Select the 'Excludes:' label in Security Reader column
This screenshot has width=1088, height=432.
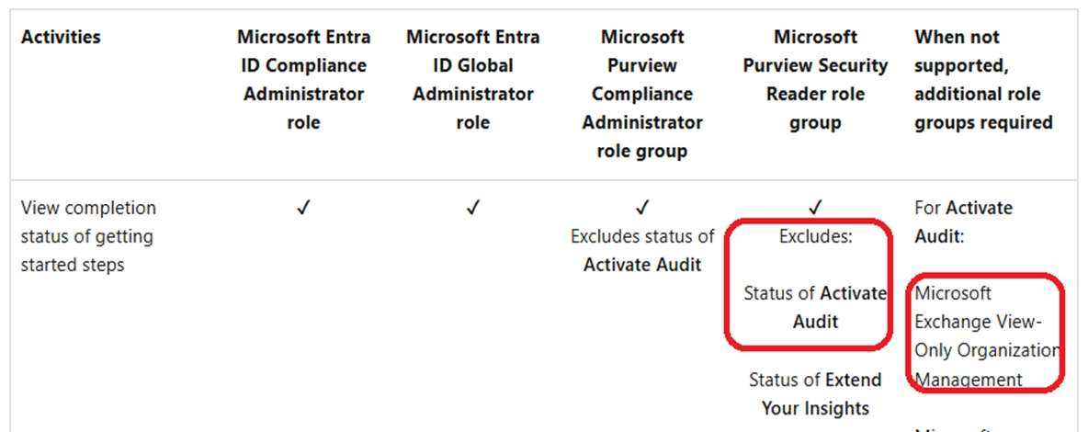point(815,236)
